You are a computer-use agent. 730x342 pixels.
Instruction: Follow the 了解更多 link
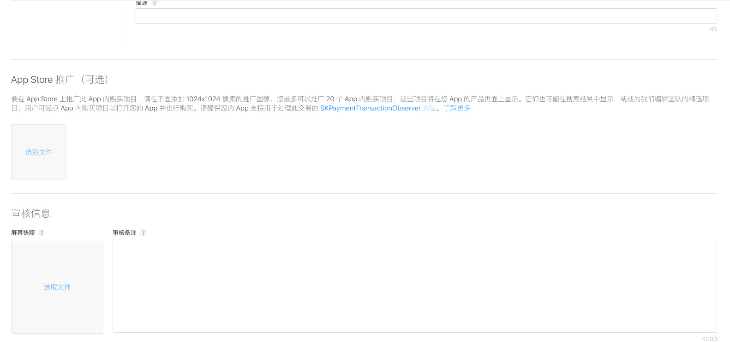coord(457,108)
